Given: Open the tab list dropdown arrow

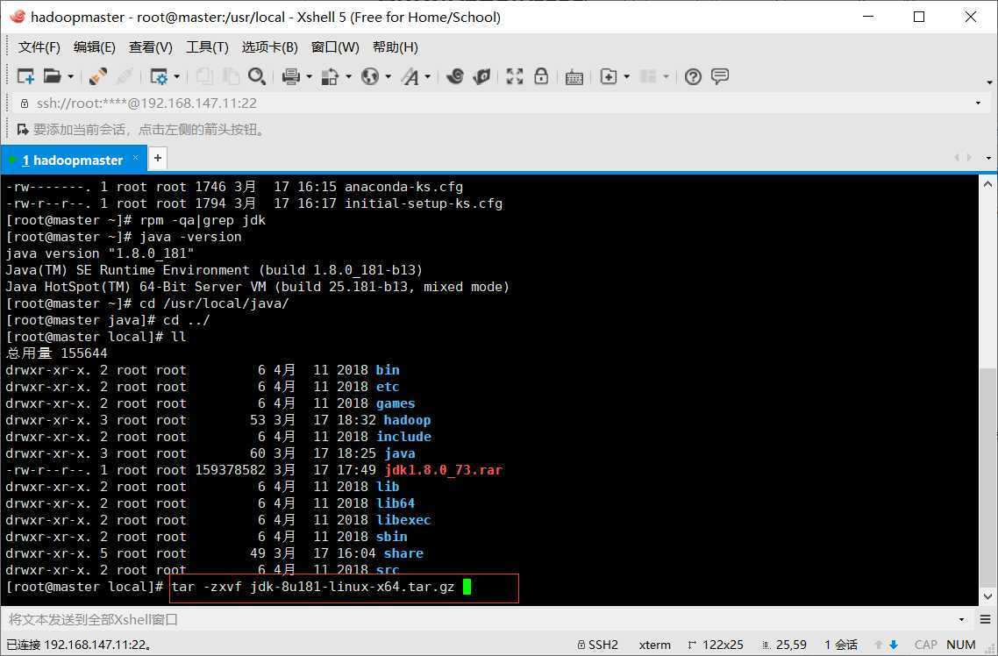Looking at the screenshot, I should (x=988, y=158).
